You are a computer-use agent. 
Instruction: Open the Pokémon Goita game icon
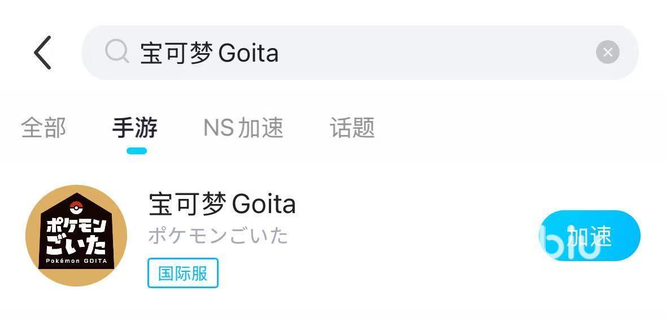pyautogui.click(x=76, y=235)
